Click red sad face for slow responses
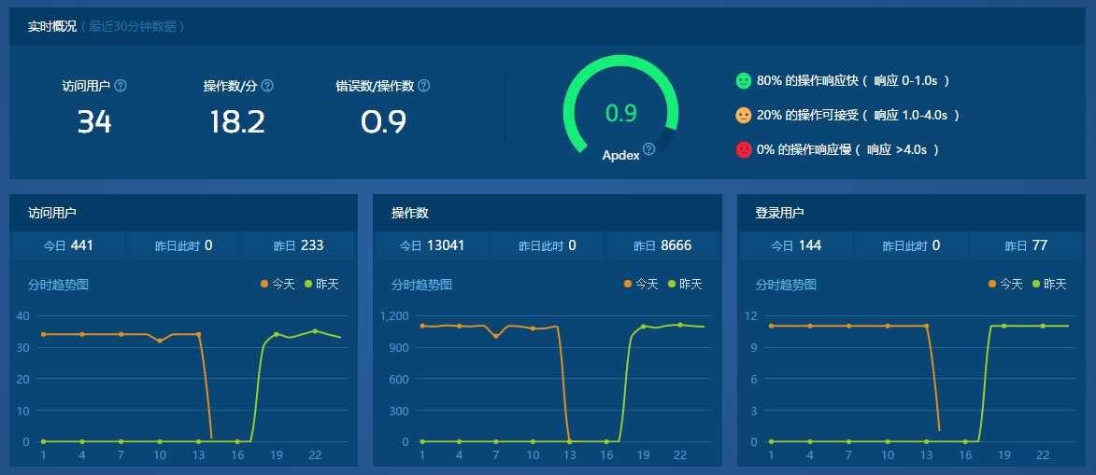The image size is (1096, 475). 743,149
